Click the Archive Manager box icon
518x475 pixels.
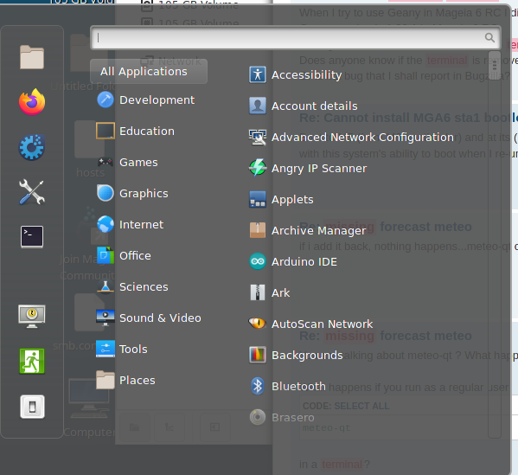coord(258,230)
